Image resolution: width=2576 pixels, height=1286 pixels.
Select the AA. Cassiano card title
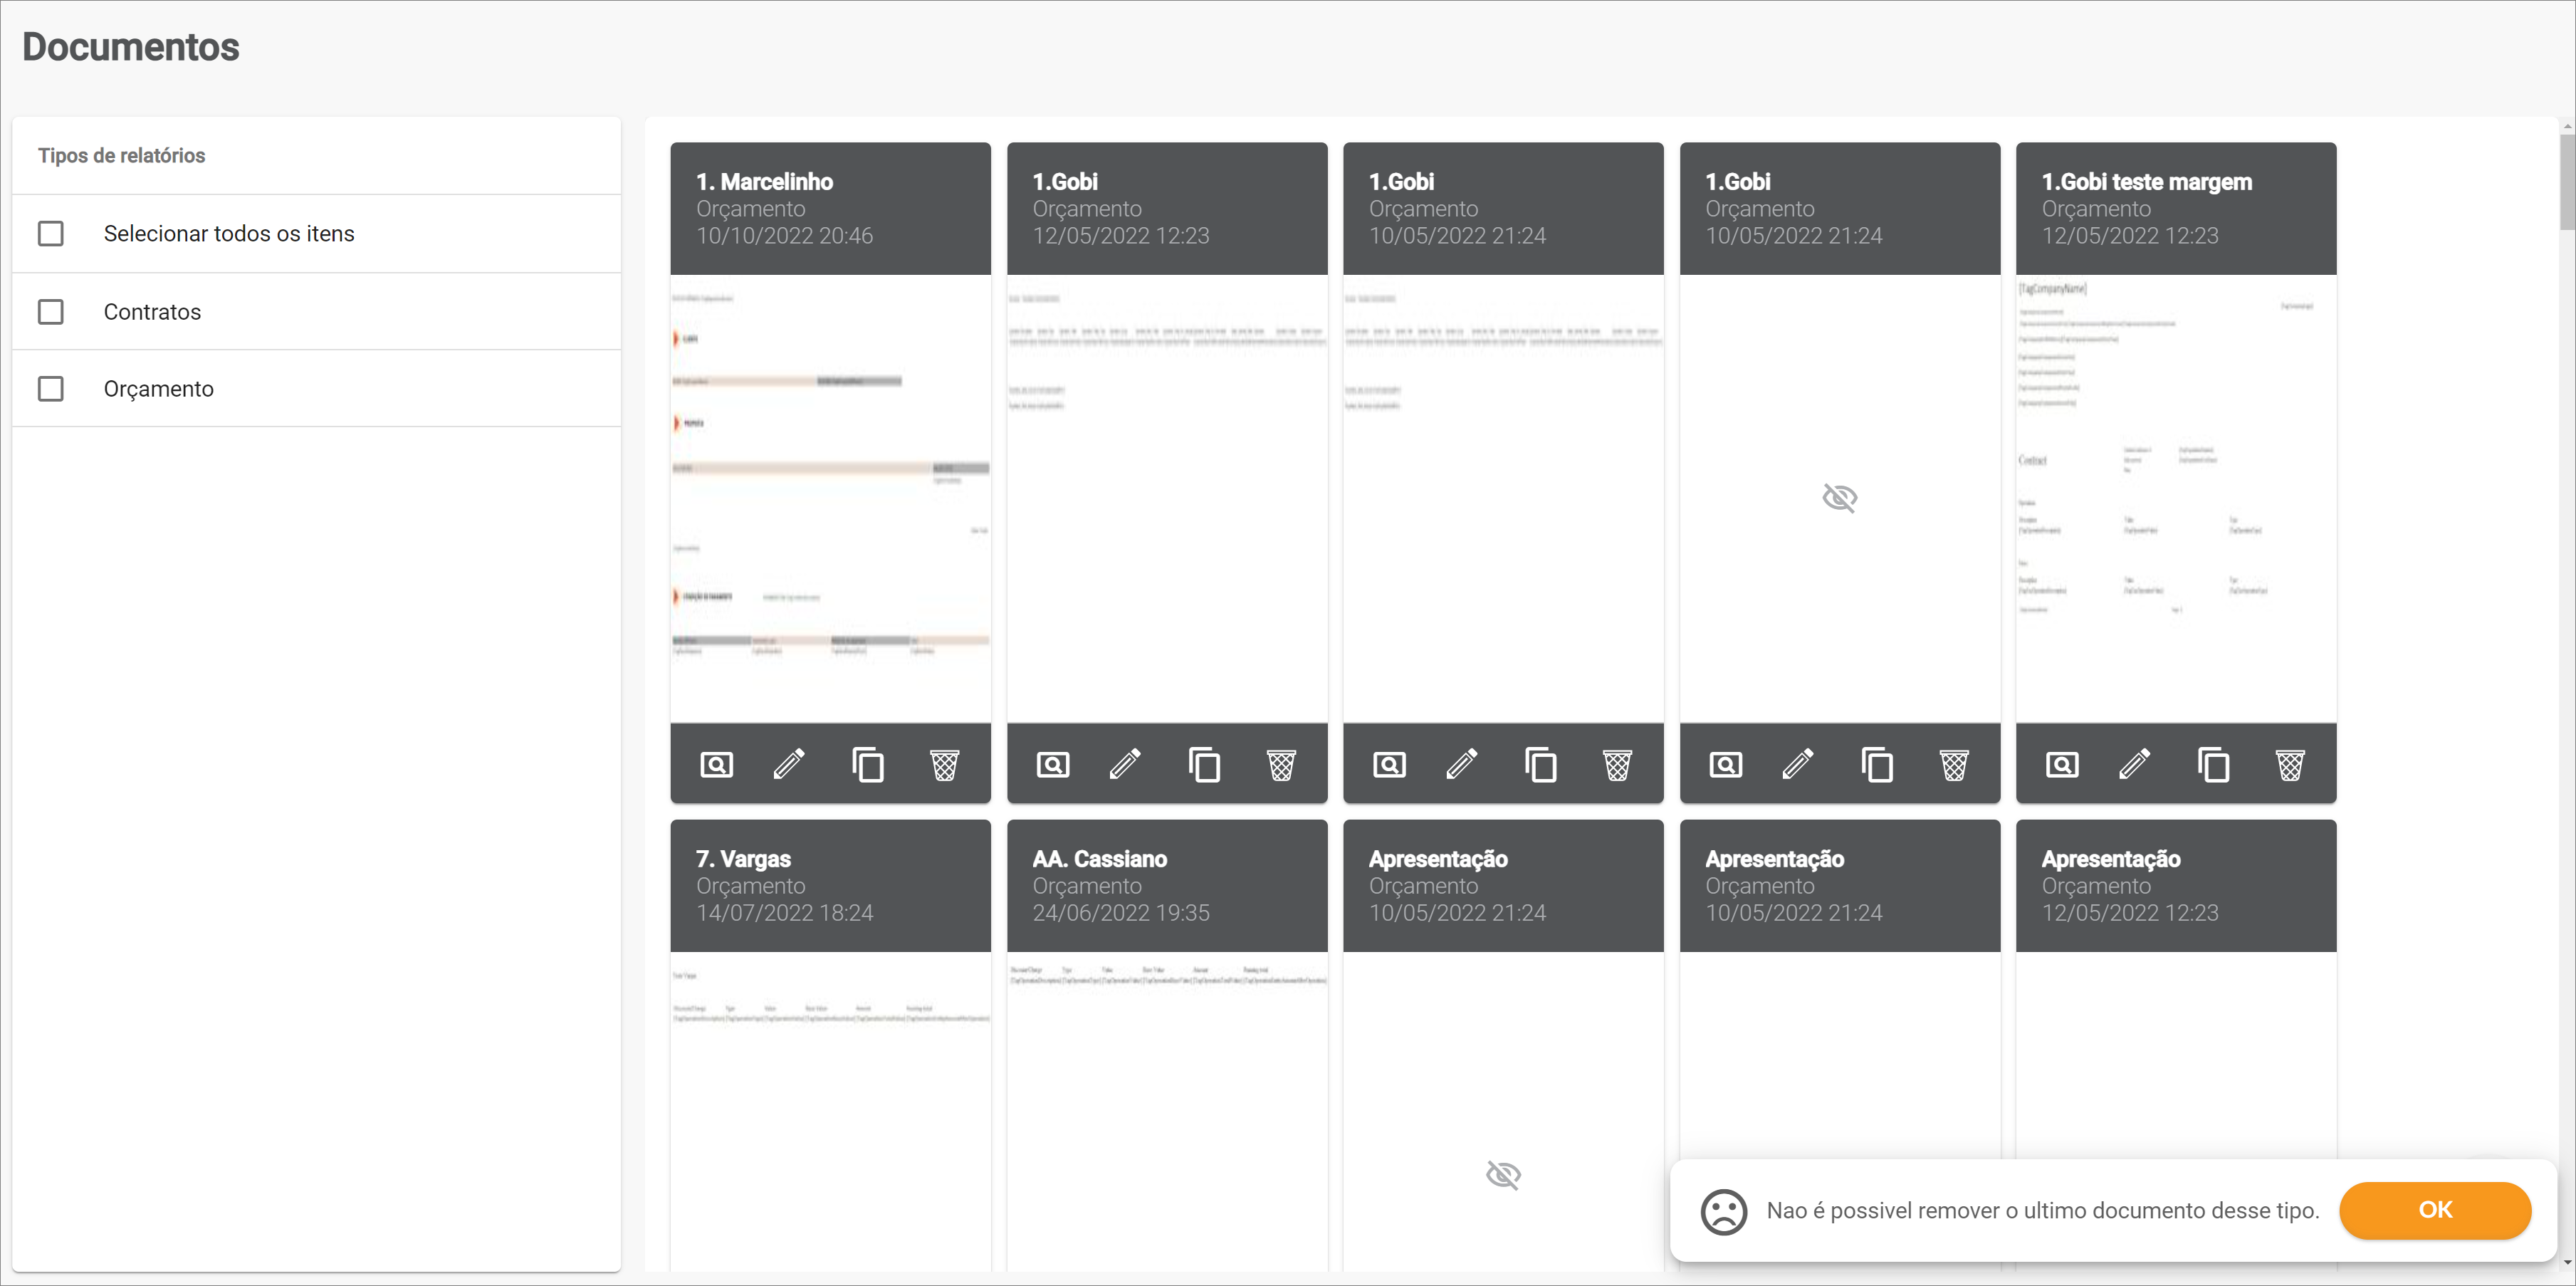[x=1099, y=859]
